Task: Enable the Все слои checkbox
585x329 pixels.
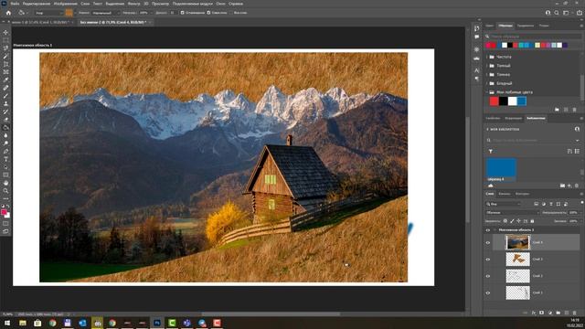Action: point(230,13)
